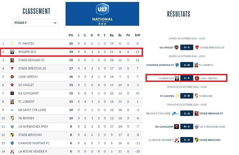239x155 pixels.
Task: Click the FC Nantes crest in standings
Action: (12, 43)
